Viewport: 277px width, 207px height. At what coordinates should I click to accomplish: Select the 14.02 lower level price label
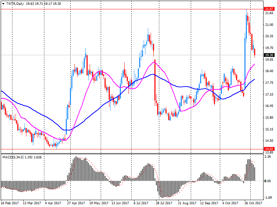click(x=269, y=149)
